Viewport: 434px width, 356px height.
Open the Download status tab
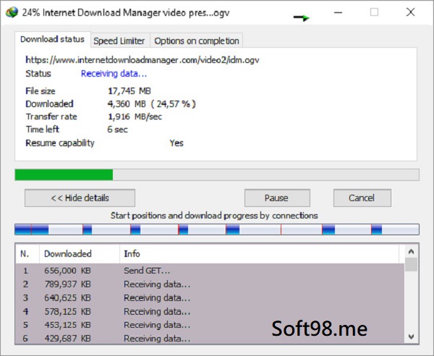pyautogui.click(x=52, y=39)
